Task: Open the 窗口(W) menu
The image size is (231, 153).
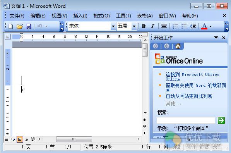Action: click(167, 16)
